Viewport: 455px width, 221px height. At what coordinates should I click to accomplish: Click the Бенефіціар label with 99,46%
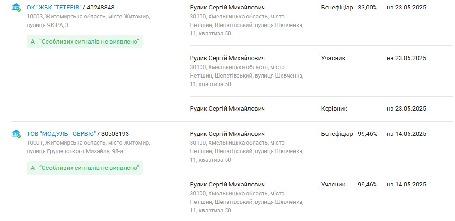337,134
